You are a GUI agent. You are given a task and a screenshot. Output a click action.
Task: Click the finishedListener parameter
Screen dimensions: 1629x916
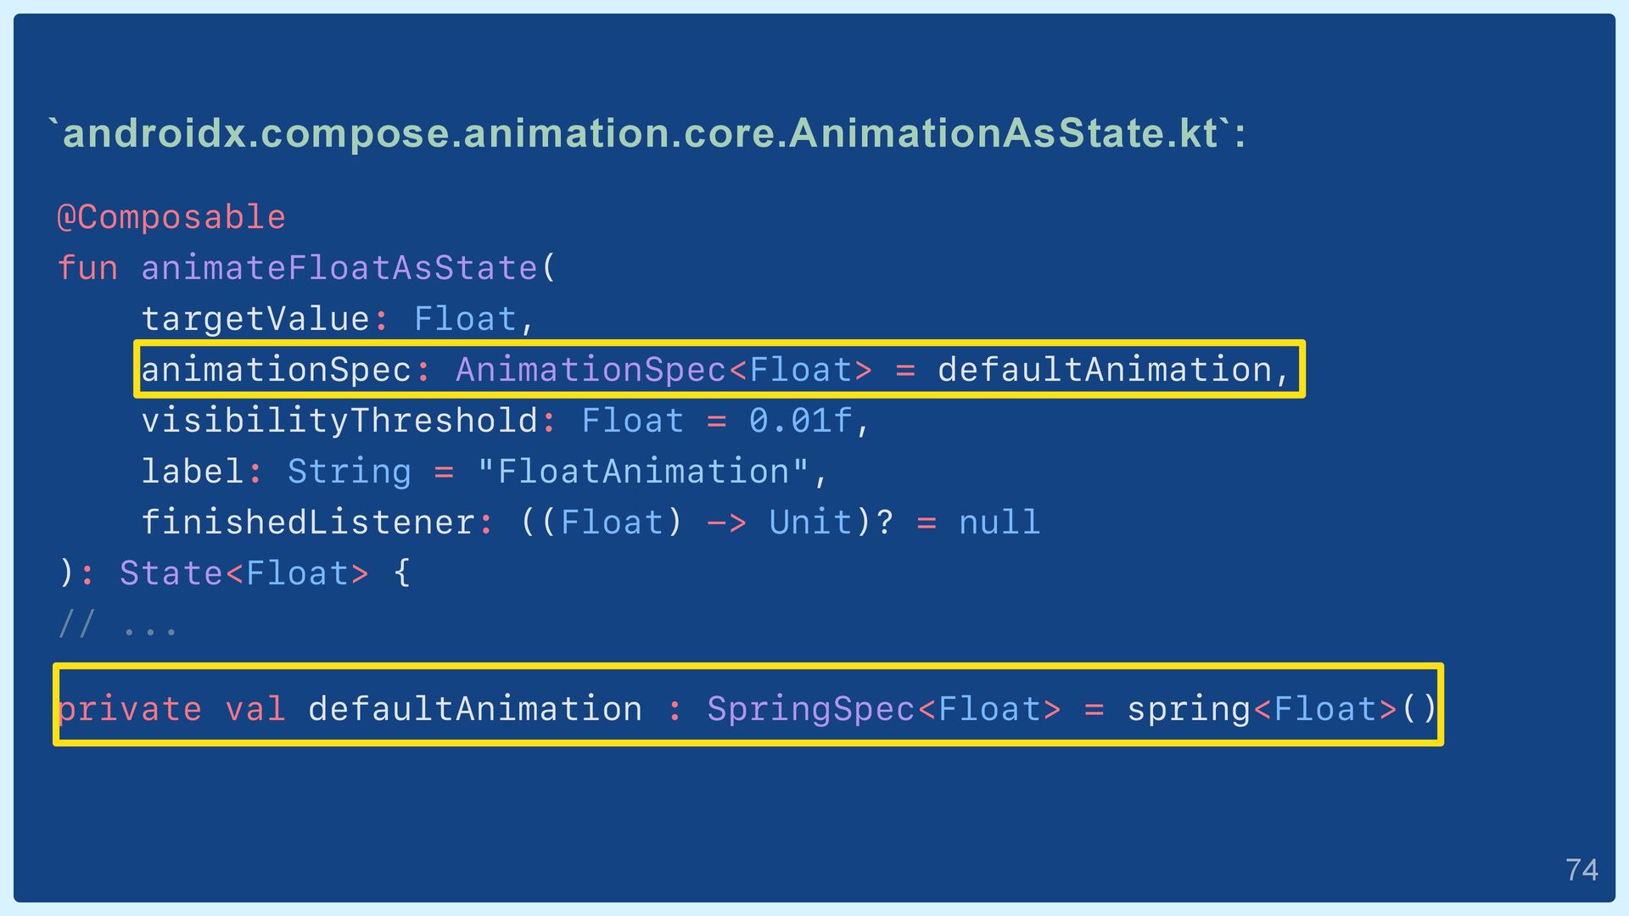pos(308,522)
